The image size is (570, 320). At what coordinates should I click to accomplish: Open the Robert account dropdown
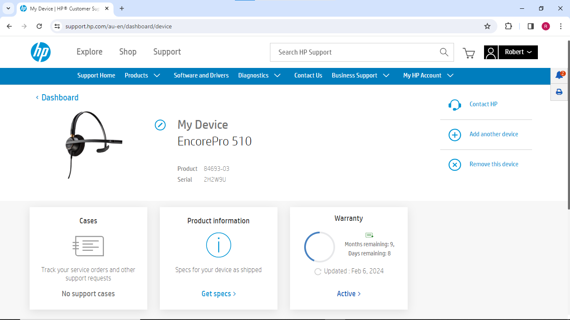coord(518,52)
